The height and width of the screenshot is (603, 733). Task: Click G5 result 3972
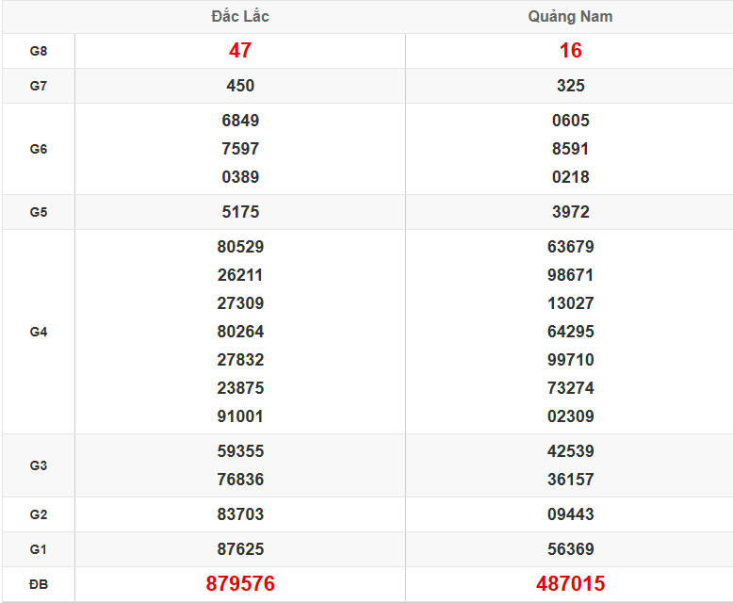(570, 212)
